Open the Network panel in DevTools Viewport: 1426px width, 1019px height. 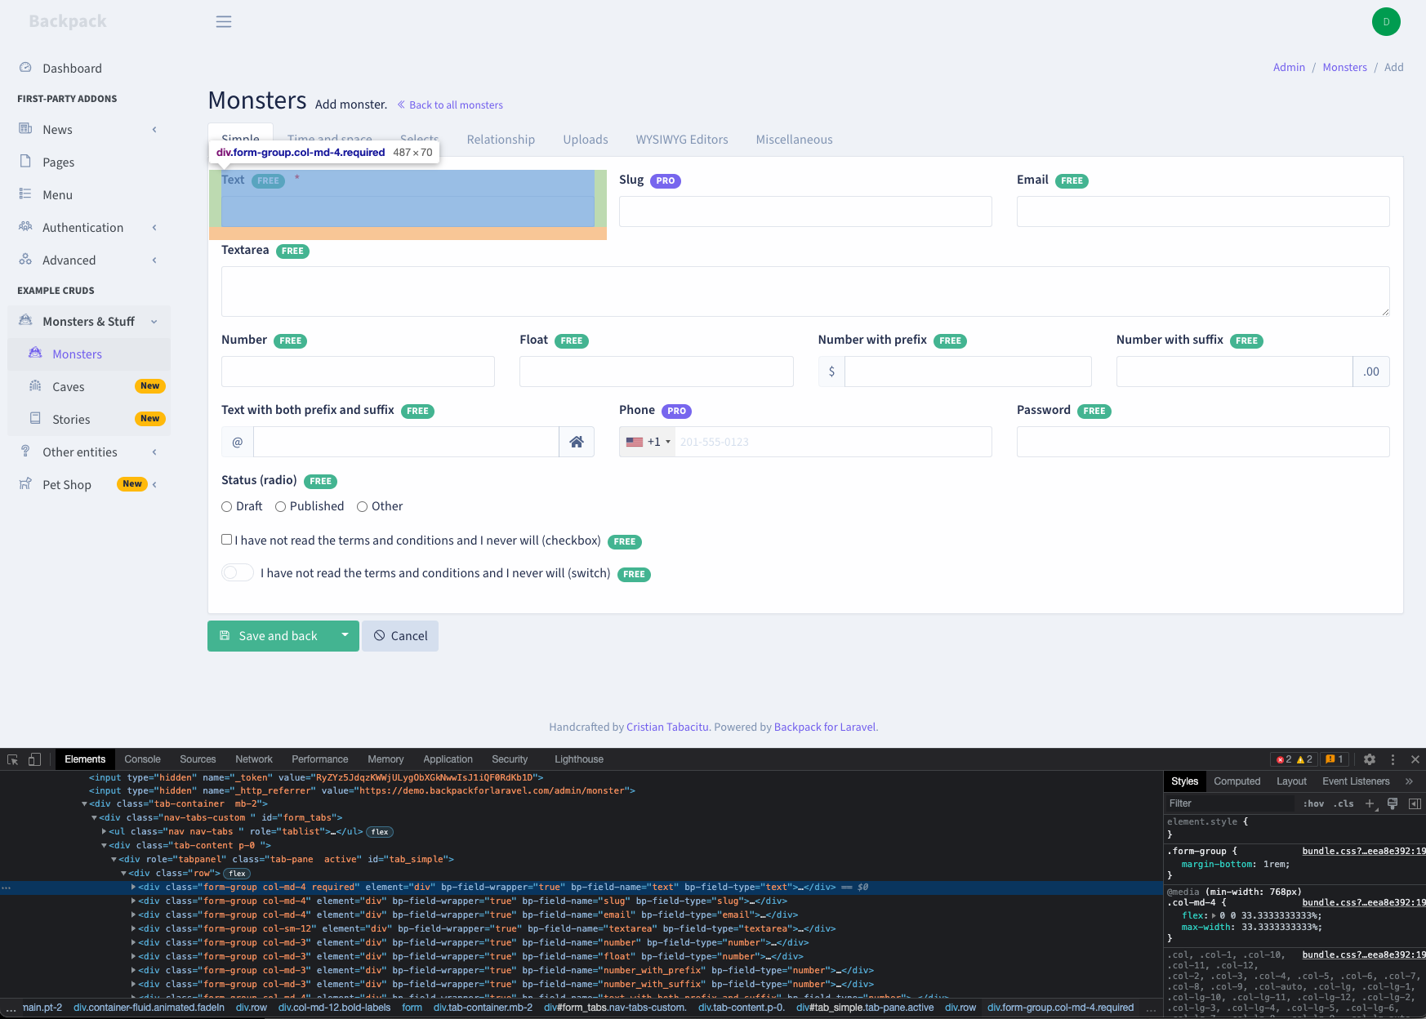point(253,759)
